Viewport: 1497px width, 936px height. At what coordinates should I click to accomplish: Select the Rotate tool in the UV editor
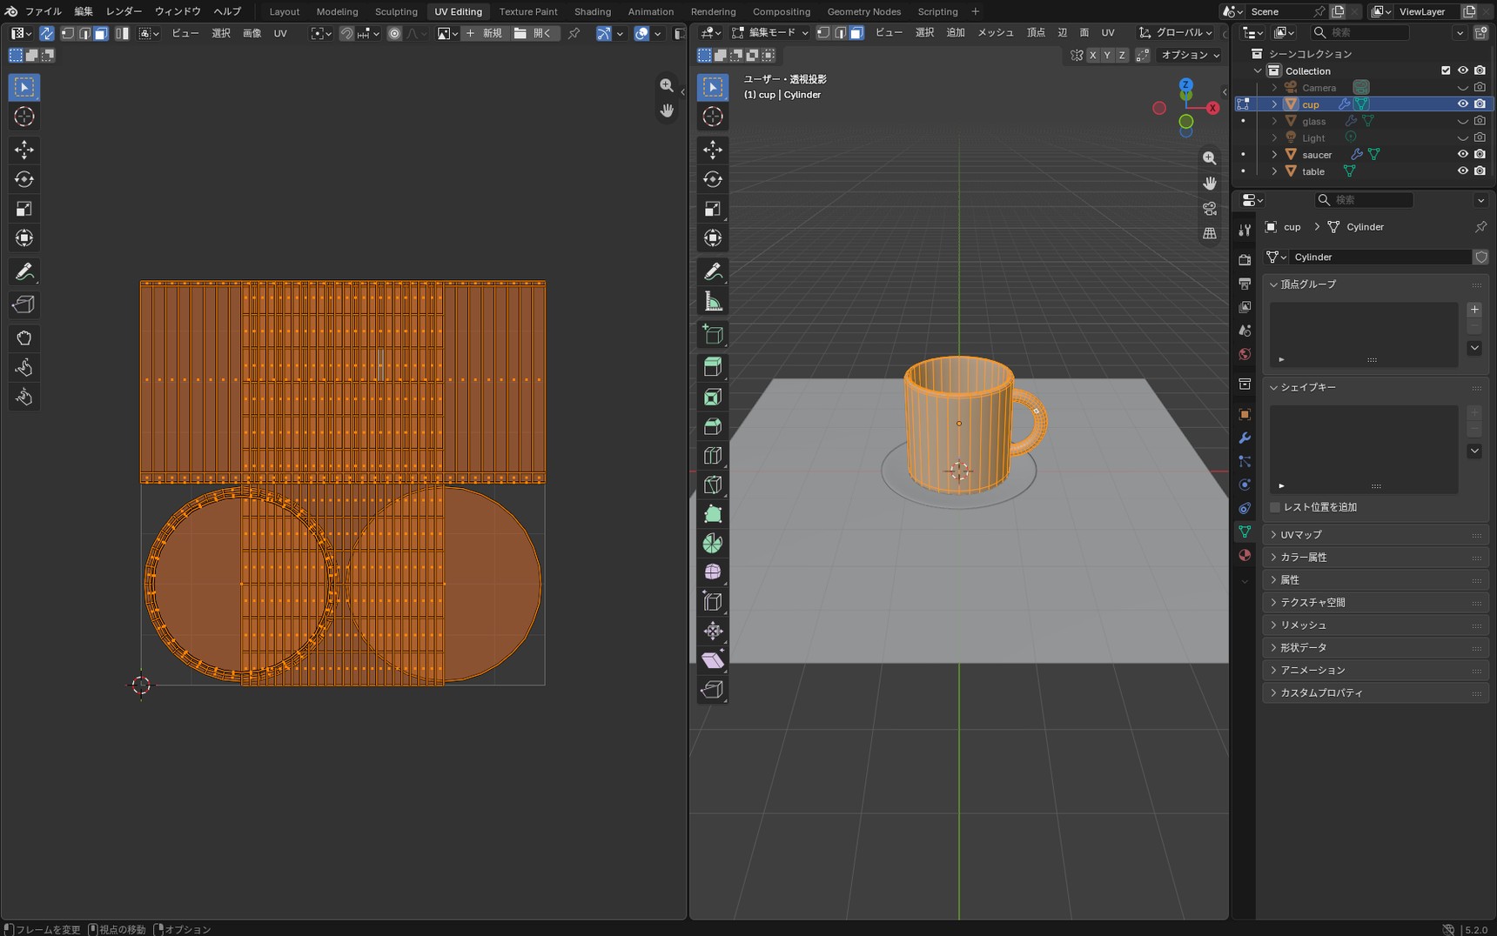[x=24, y=179]
